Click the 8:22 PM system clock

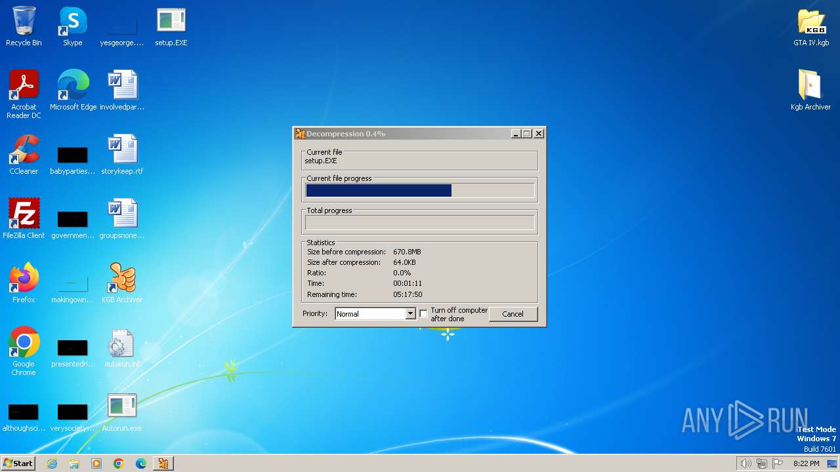pos(806,463)
